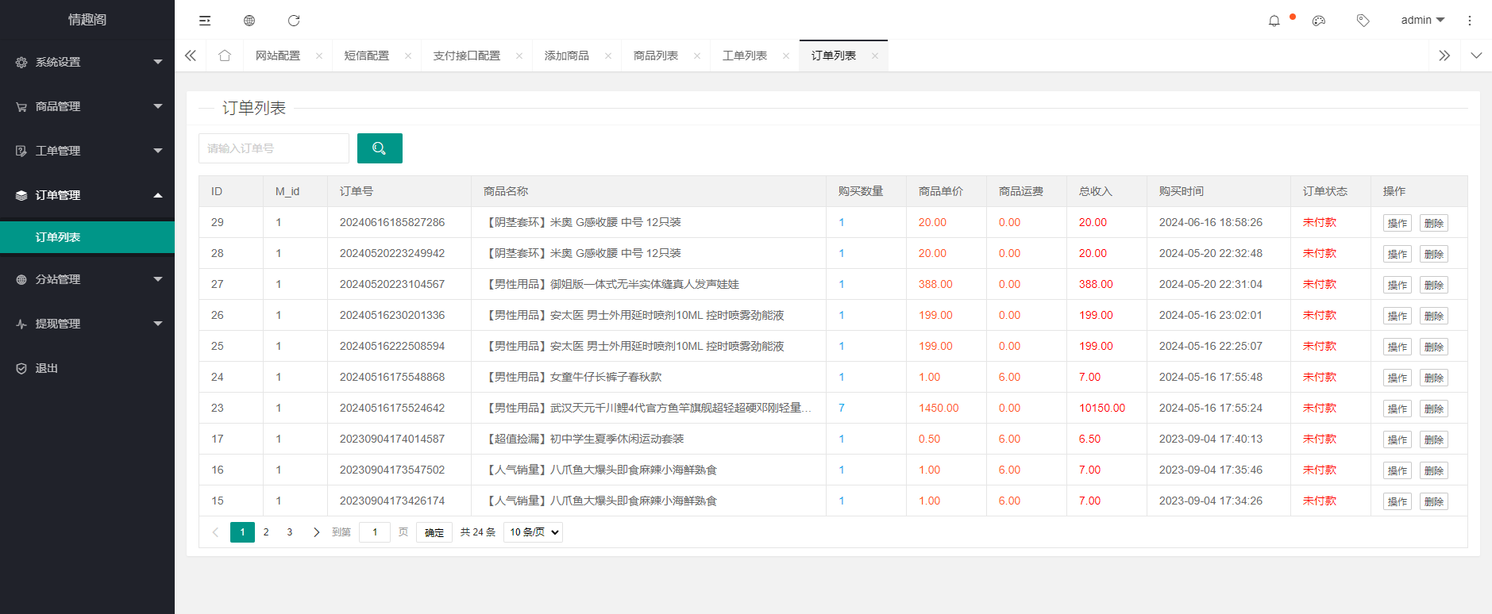The width and height of the screenshot is (1492, 614).
Task: Click 删除 for order ID 29
Action: (1434, 223)
